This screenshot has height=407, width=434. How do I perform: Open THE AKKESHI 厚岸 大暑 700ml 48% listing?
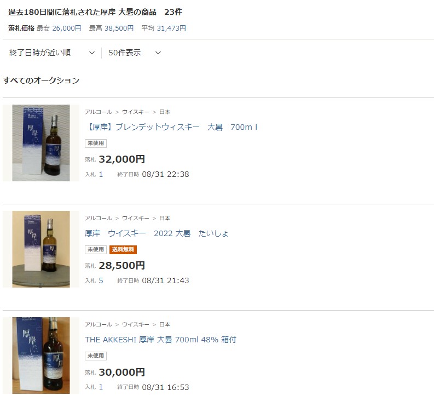click(x=160, y=340)
